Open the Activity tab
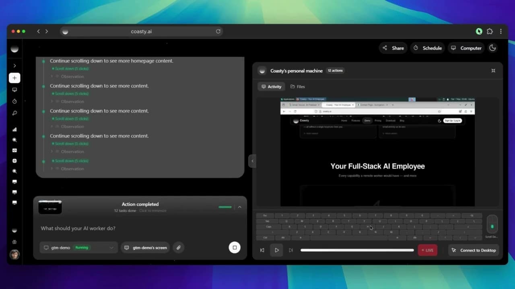 [271, 86]
